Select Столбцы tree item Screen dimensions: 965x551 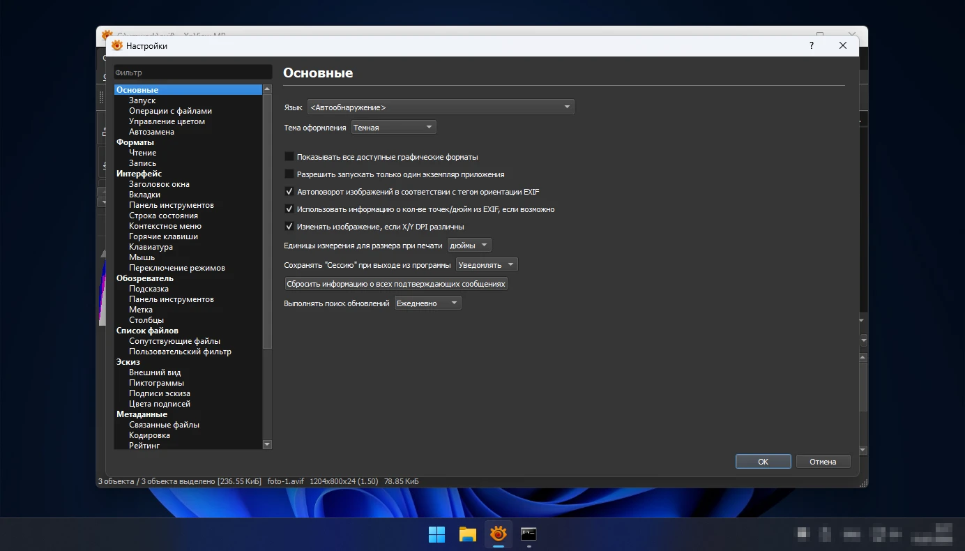point(146,320)
